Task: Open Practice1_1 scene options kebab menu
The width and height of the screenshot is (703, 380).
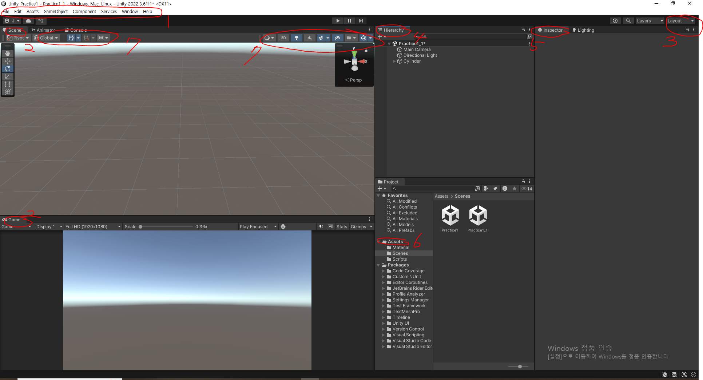Action: click(x=530, y=44)
